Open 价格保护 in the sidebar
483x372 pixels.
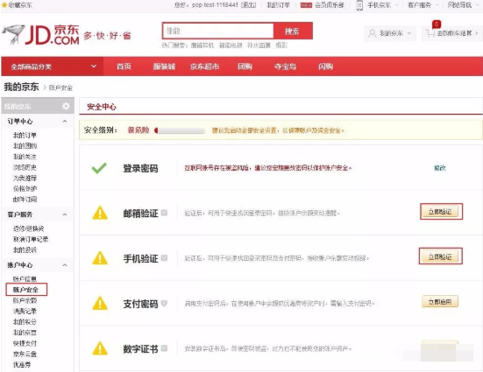point(25,188)
